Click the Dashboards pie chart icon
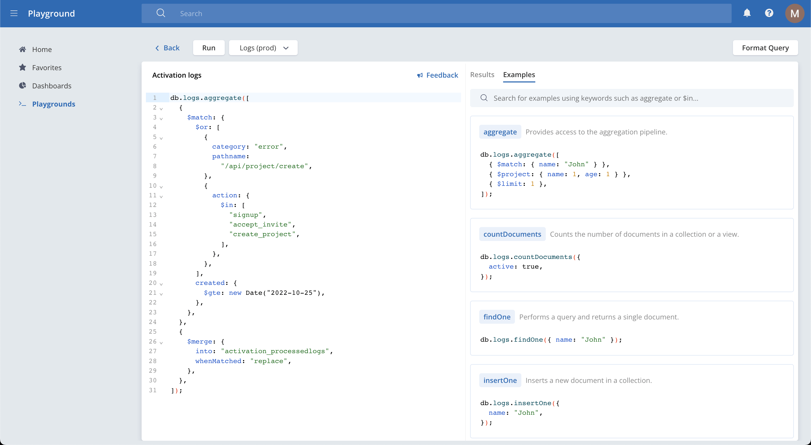The width and height of the screenshot is (811, 445). coord(22,86)
